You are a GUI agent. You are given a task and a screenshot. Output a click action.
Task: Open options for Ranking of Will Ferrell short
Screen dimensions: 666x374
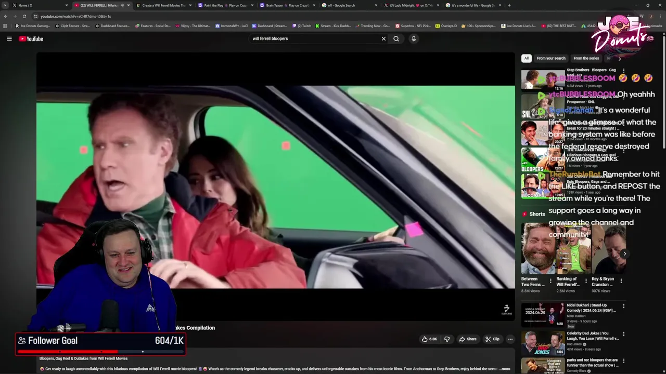585,281
